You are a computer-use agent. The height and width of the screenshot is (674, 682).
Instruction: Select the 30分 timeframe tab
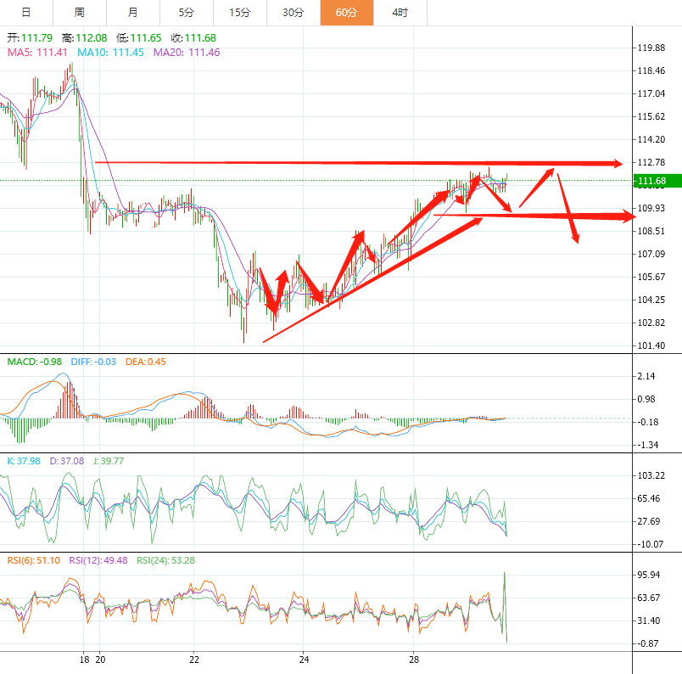pyautogui.click(x=293, y=13)
